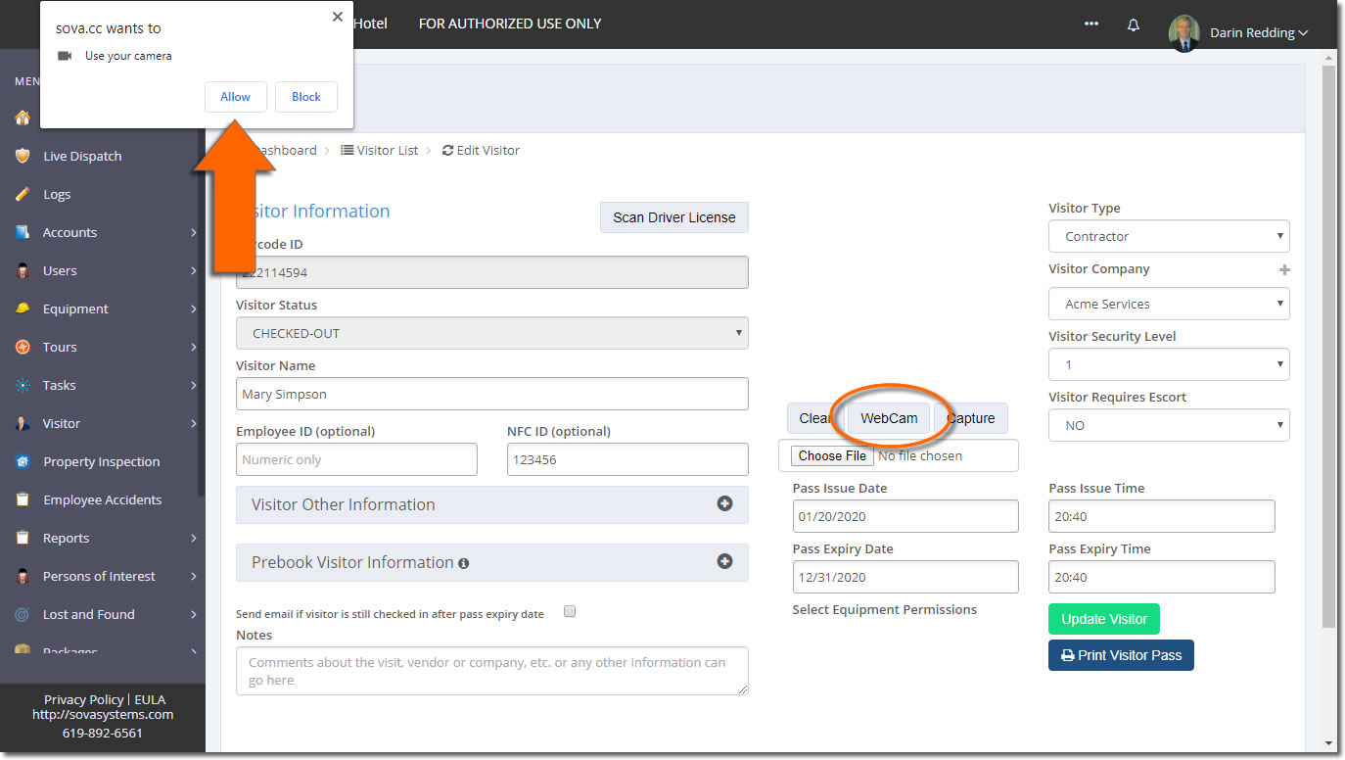The height and width of the screenshot is (760, 1345).
Task: Click the Logs pencil icon
Action: (x=23, y=194)
